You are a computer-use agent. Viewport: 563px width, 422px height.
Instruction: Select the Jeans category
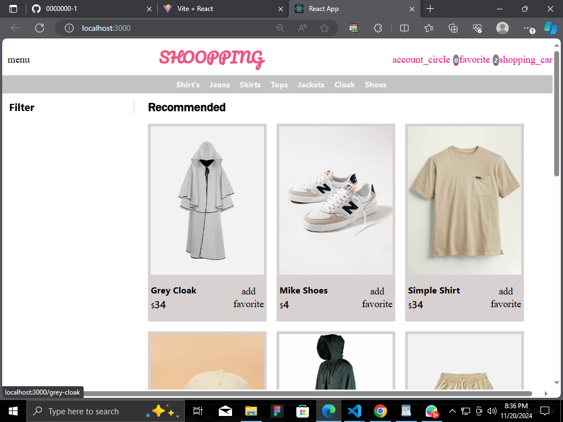(219, 85)
